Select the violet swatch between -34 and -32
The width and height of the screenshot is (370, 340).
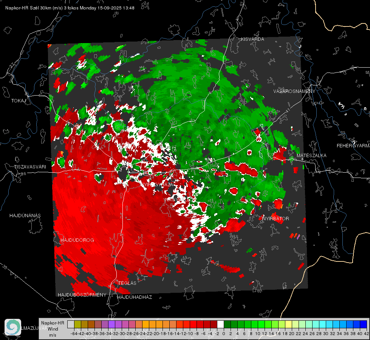pyautogui.click(x=111, y=324)
